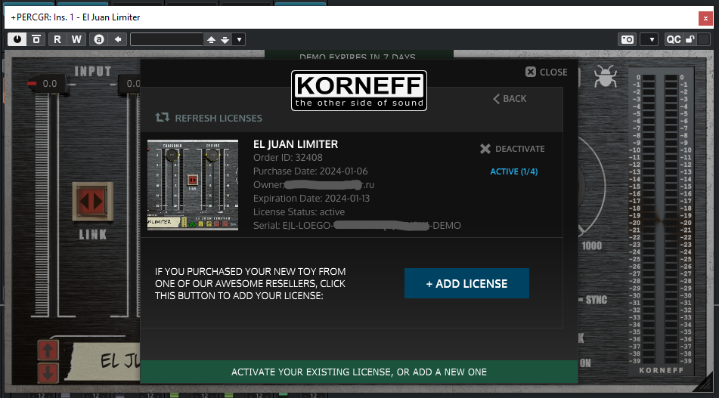Click the El Juan Limiter product thumbnail

193,185
